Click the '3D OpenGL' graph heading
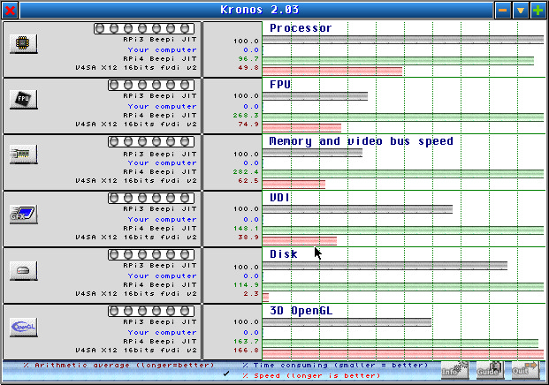The height and width of the screenshot is (385, 549). 301,311
